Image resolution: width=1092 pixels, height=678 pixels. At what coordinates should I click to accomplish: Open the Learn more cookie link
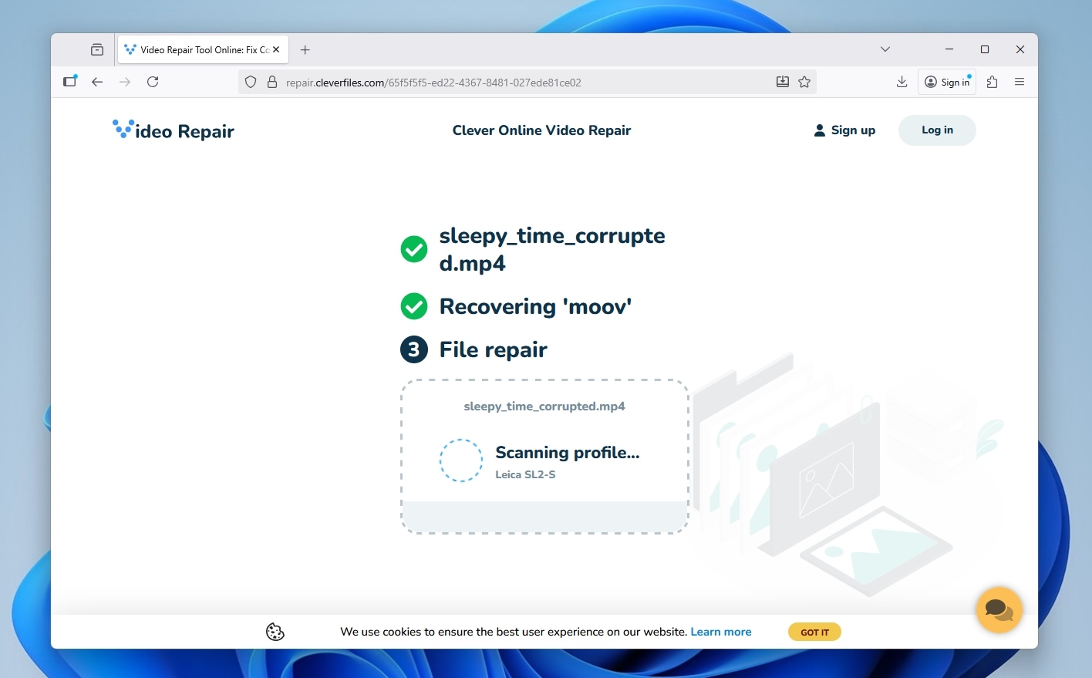click(720, 631)
